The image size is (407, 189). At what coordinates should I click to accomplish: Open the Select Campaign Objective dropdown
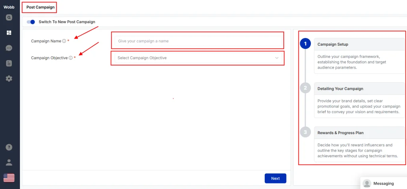point(198,58)
